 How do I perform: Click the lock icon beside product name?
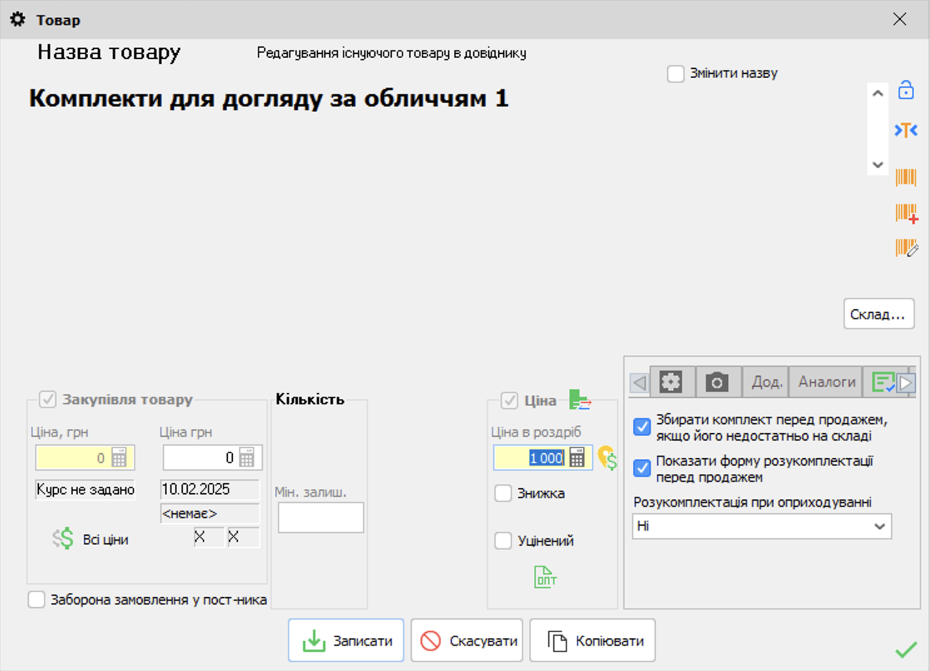[x=906, y=91]
